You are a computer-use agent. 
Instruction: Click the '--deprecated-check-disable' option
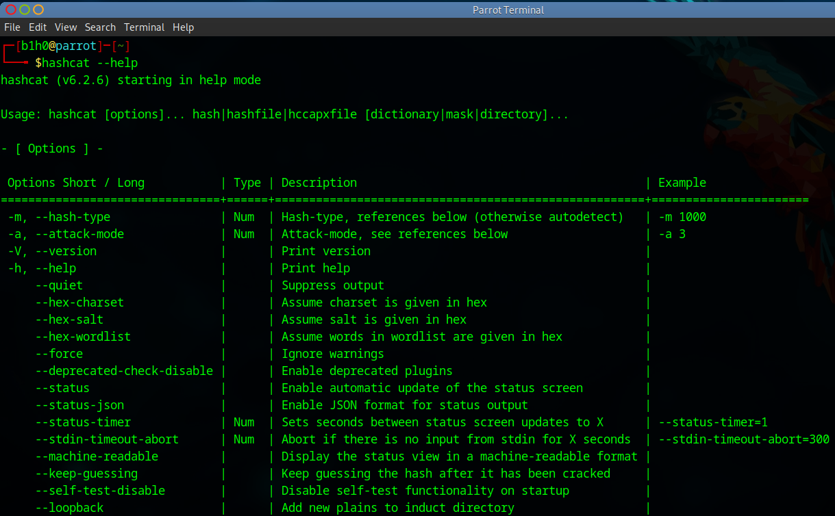click(124, 371)
